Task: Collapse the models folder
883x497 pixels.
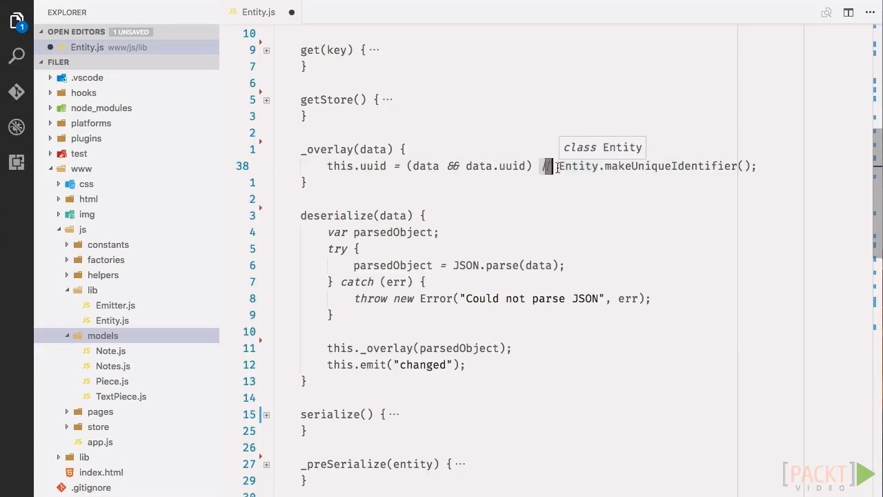Action: click(103, 335)
